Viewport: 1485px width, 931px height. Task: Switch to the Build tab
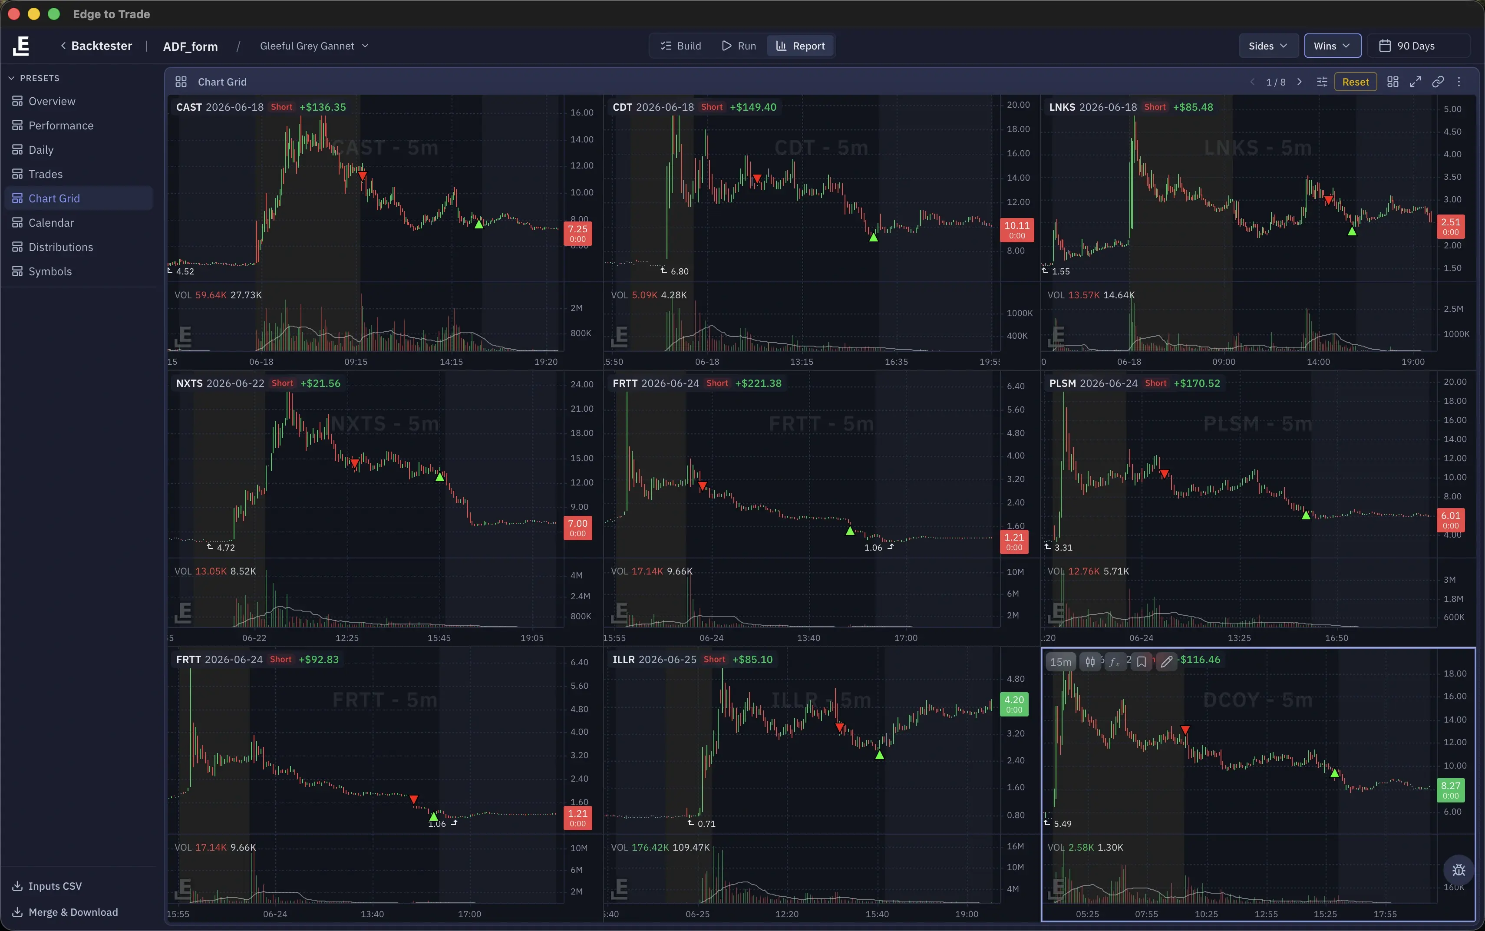[x=681, y=46]
